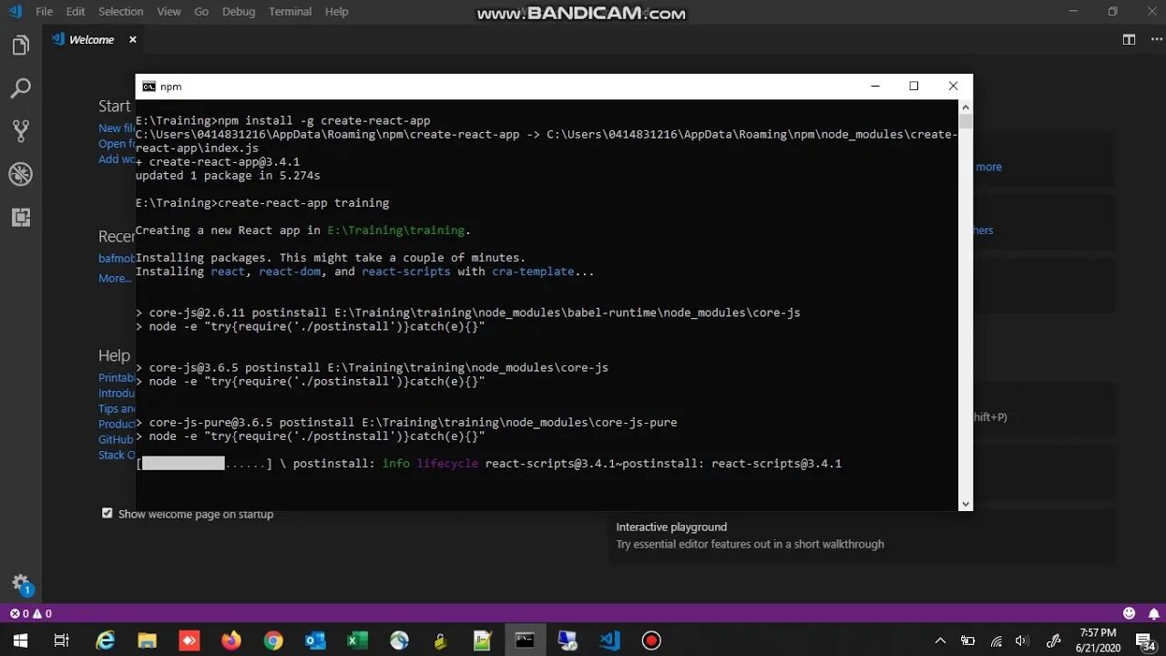Image resolution: width=1166 pixels, height=656 pixels.
Task: Toggle Show welcome page on startup
Action: coord(107,513)
